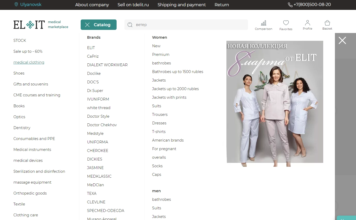Select Sale up to - 60% category
This screenshot has height=220, width=356.
pos(28,51)
